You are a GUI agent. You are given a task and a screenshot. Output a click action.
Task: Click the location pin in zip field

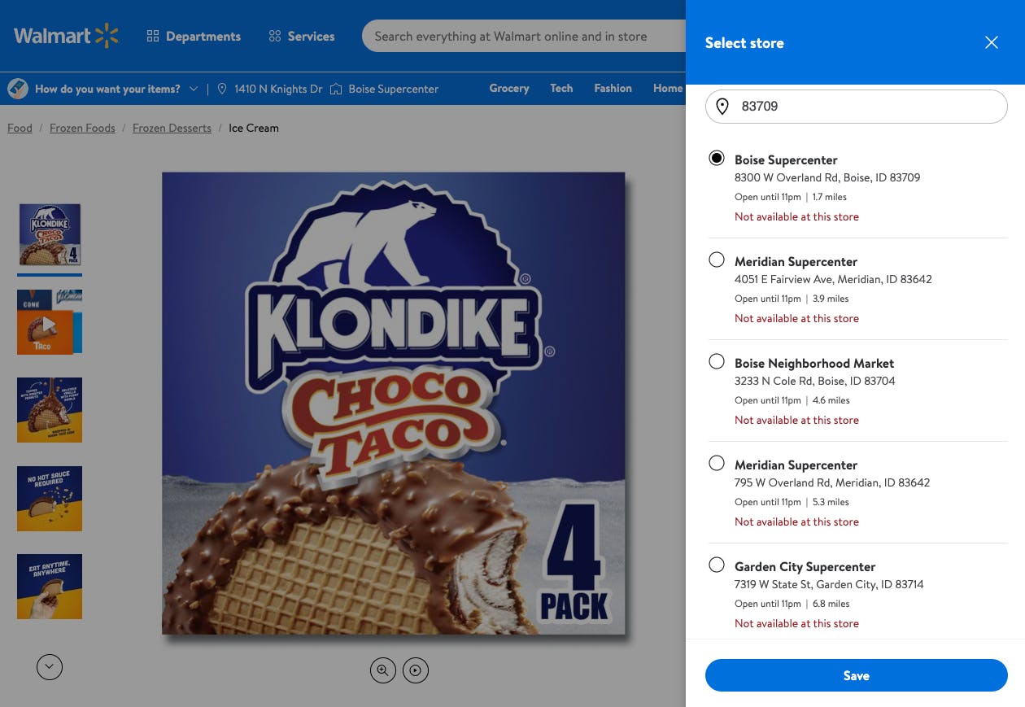tap(722, 107)
